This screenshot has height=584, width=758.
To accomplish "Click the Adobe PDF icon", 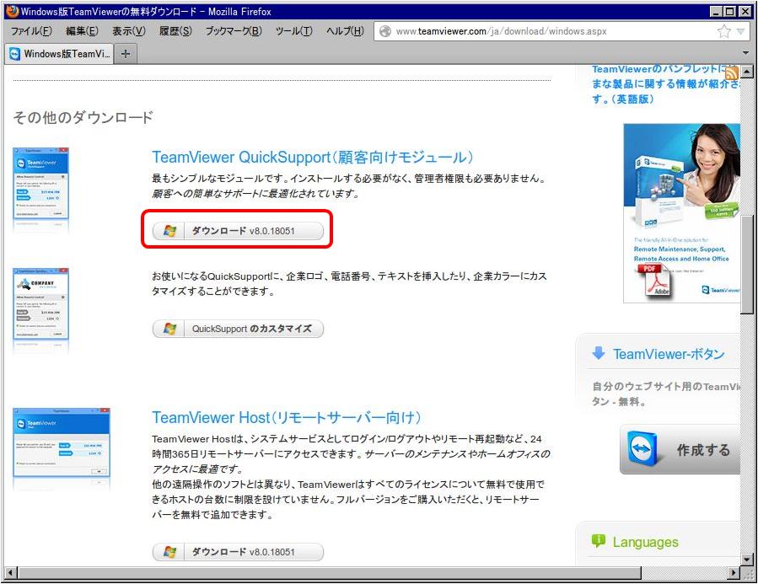I will point(657,281).
